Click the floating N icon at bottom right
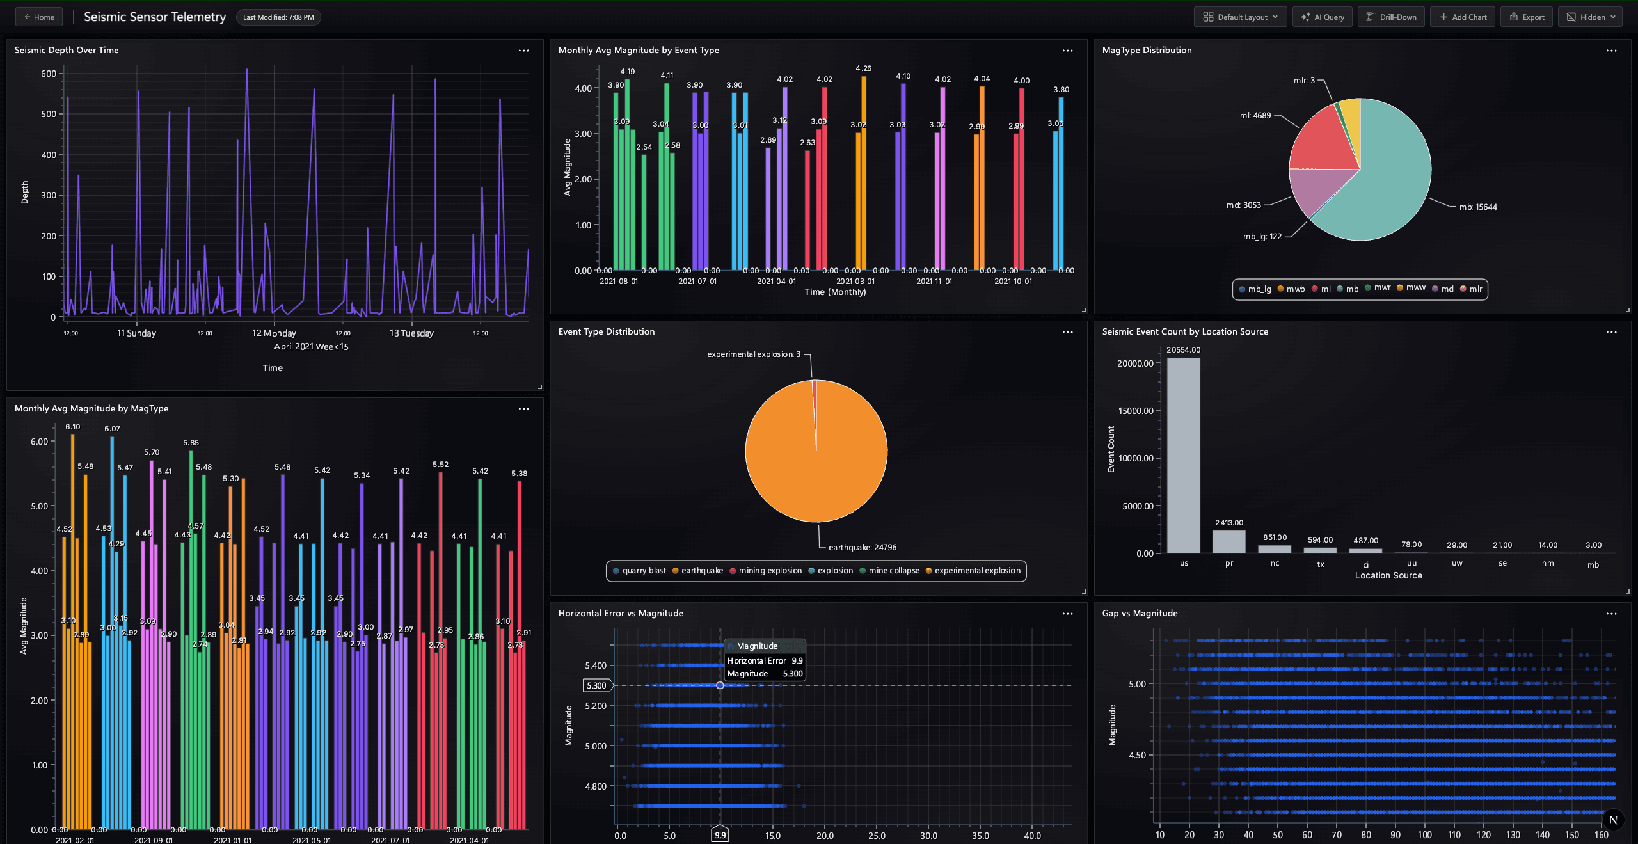The width and height of the screenshot is (1638, 844). (x=1613, y=820)
